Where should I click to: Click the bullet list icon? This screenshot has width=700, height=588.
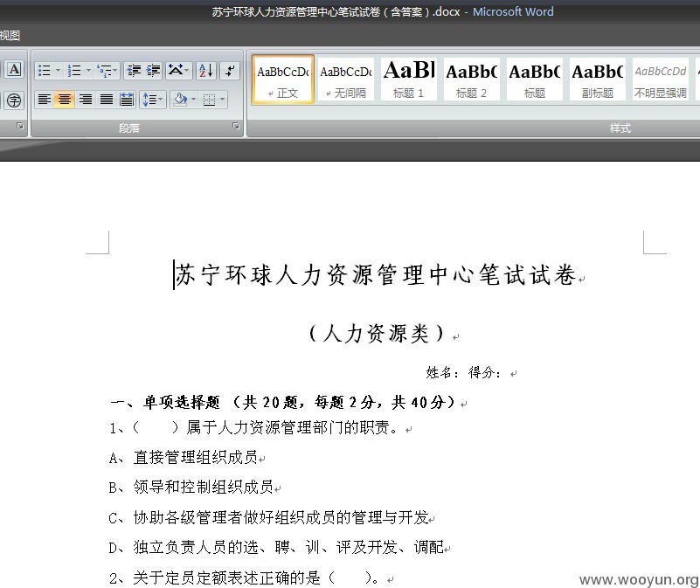click(45, 71)
